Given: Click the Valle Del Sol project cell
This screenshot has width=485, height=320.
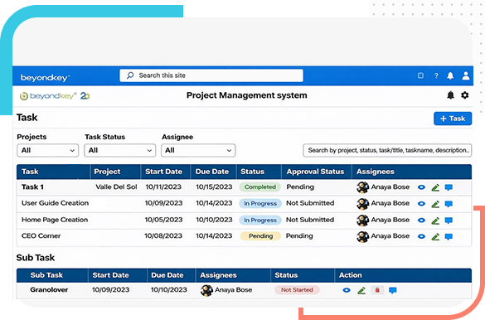Looking at the screenshot, I should point(116,187).
